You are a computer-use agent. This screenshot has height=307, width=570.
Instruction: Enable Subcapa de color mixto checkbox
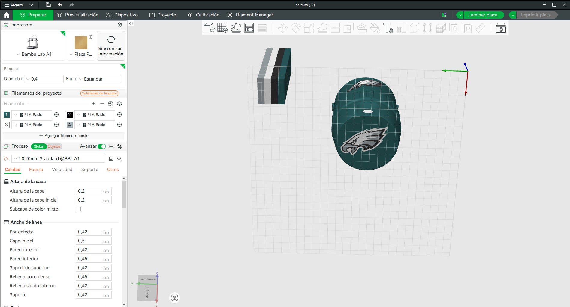pos(78,209)
